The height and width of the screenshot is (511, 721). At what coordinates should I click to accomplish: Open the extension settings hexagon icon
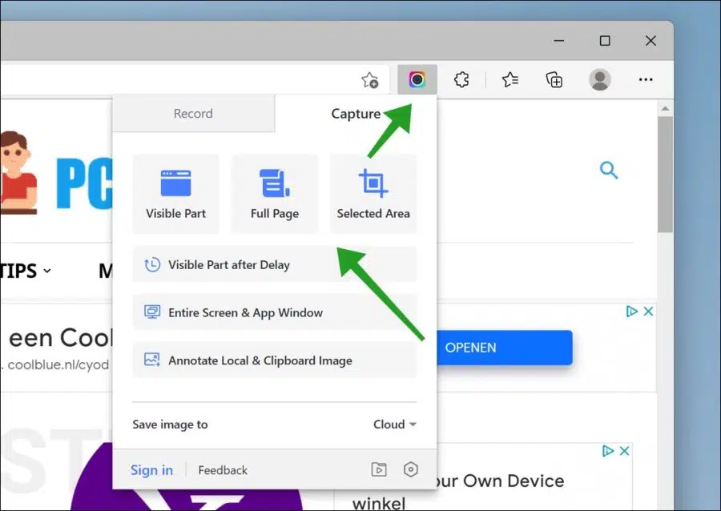pyautogui.click(x=411, y=469)
